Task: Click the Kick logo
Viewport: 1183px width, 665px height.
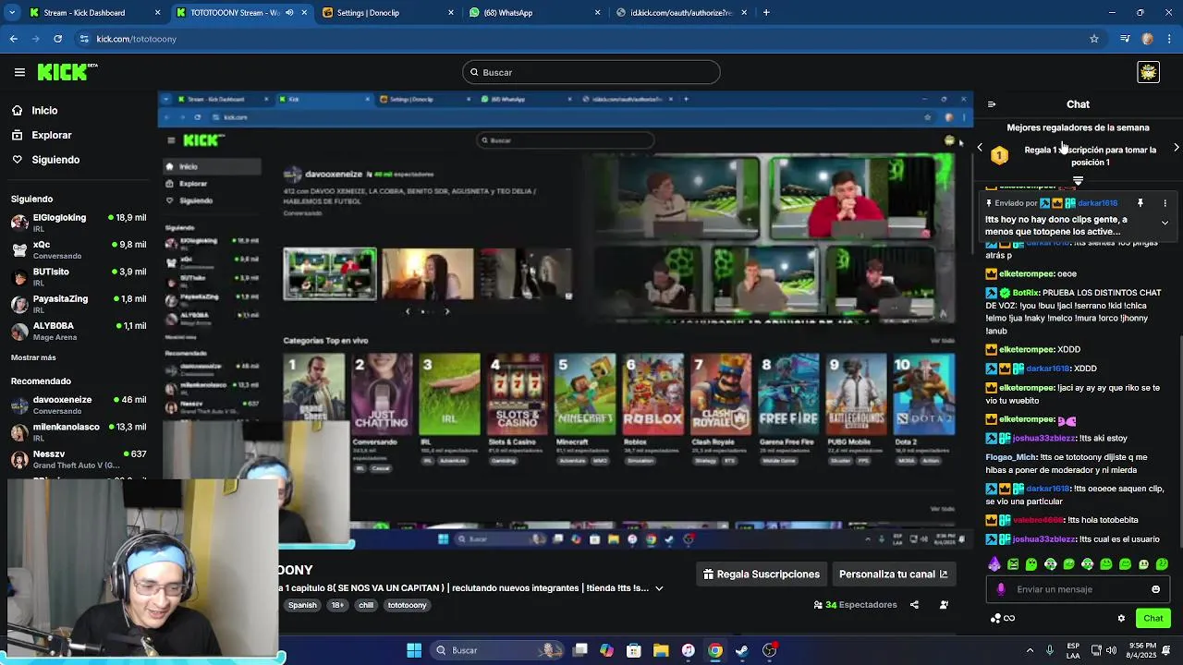Action: click(67, 72)
